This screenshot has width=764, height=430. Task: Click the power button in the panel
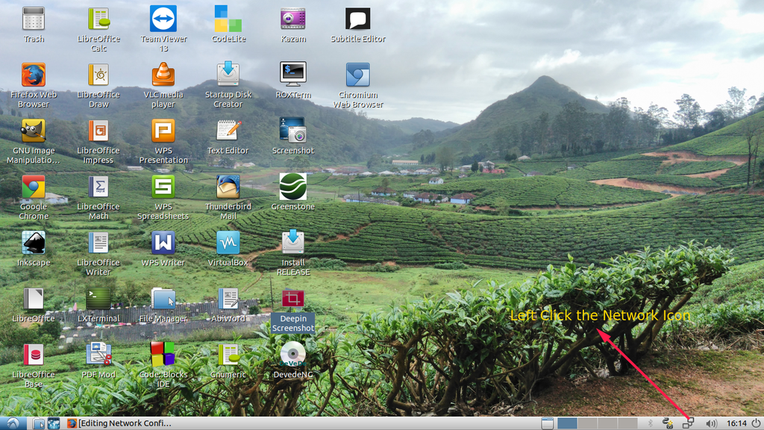(x=754, y=423)
